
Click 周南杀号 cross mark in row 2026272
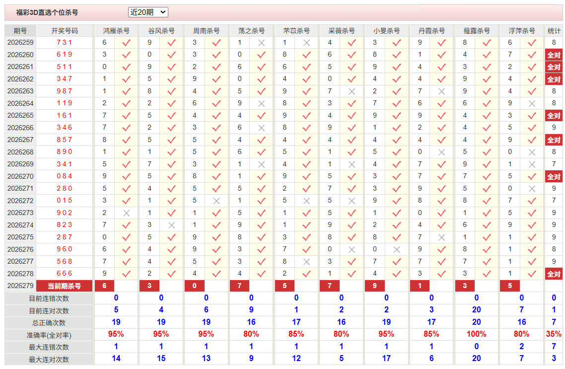pyautogui.click(x=216, y=201)
